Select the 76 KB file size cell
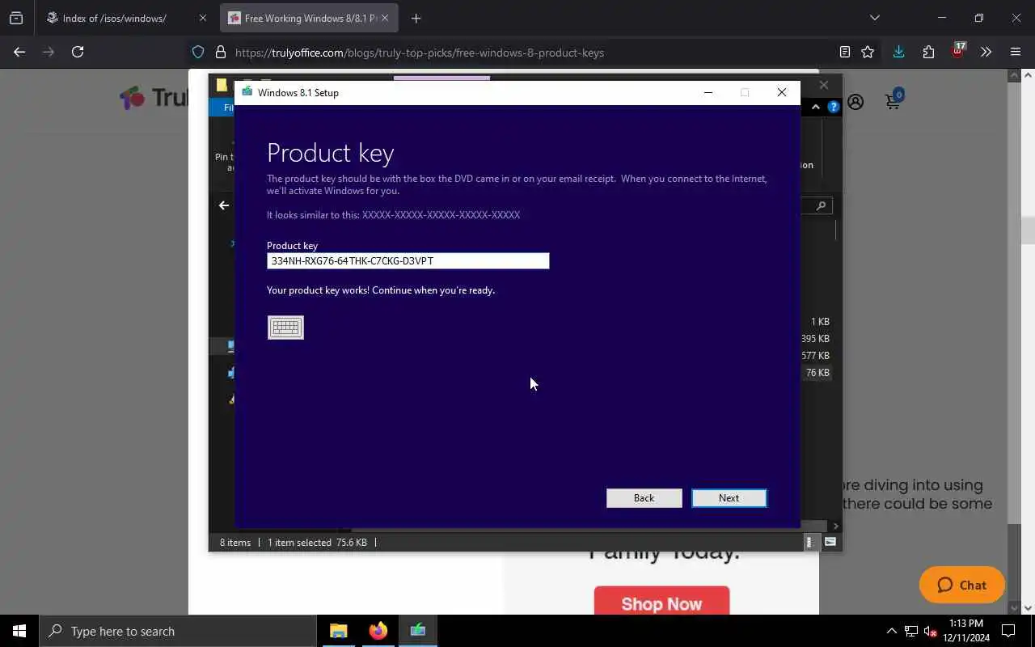 pyautogui.click(x=817, y=373)
